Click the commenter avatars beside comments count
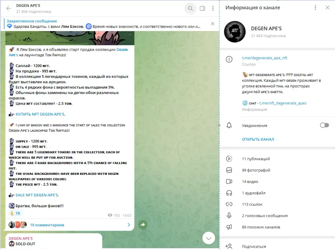 pos(18,225)
